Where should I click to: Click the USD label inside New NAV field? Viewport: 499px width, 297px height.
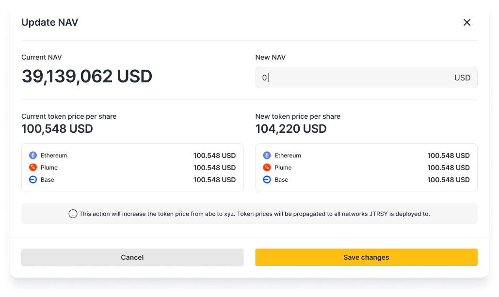(x=463, y=78)
